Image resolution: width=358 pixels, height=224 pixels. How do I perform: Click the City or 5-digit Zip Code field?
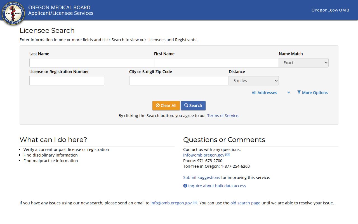tap(179, 81)
